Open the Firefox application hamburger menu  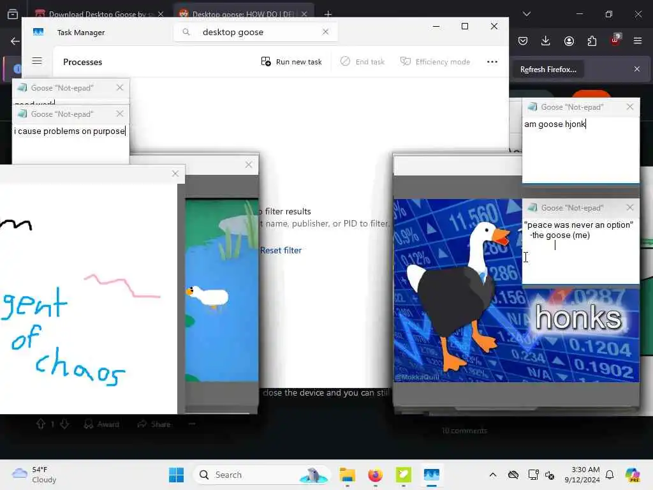click(x=638, y=41)
